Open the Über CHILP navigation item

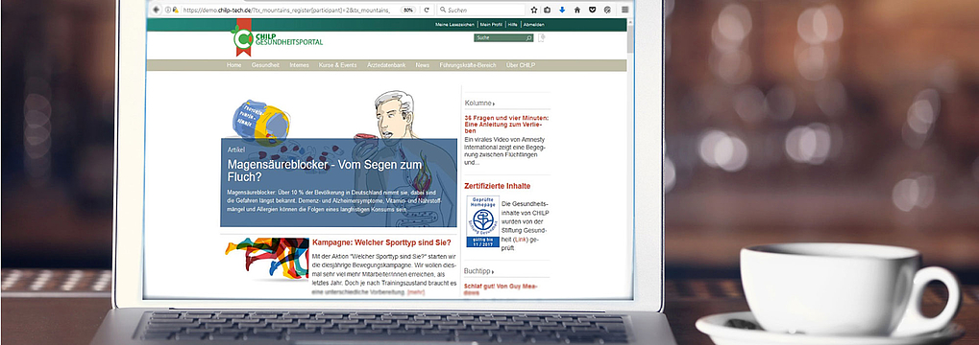(521, 65)
